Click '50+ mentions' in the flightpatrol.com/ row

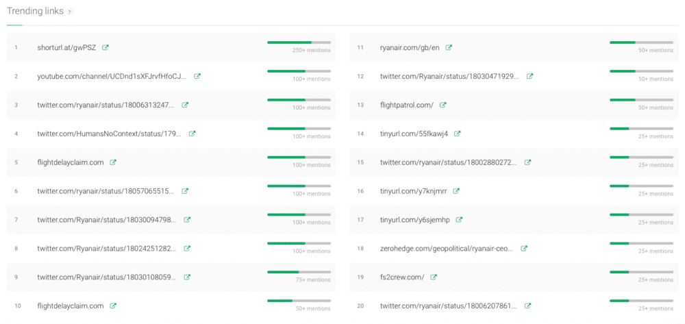pyautogui.click(x=656, y=108)
